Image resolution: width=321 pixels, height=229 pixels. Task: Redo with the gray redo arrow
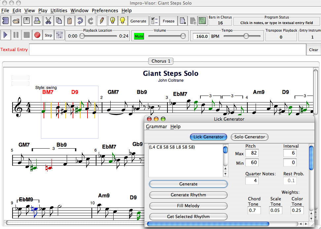91,21
